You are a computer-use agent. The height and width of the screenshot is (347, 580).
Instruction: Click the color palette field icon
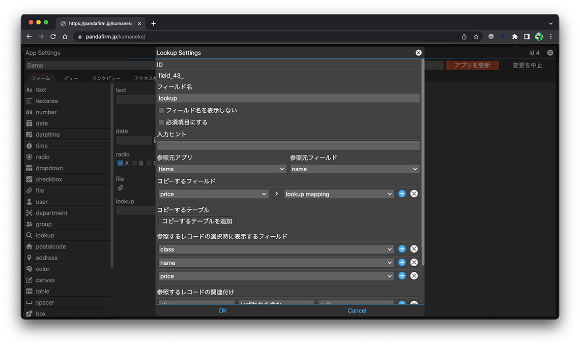click(x=30, y=269)
